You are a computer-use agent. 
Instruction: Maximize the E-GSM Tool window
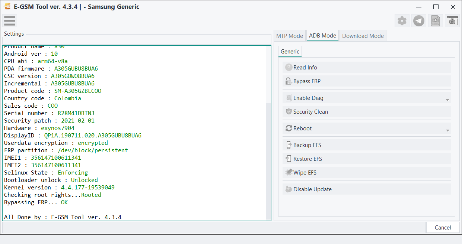436,7
